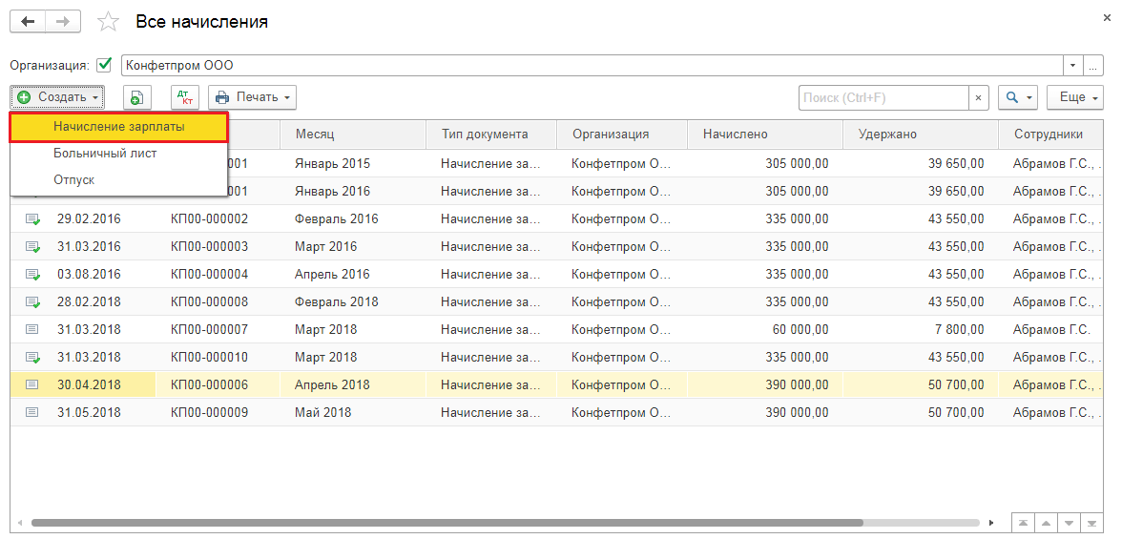Uncheck the Организация filter checkbox

(x=105, y=66)
